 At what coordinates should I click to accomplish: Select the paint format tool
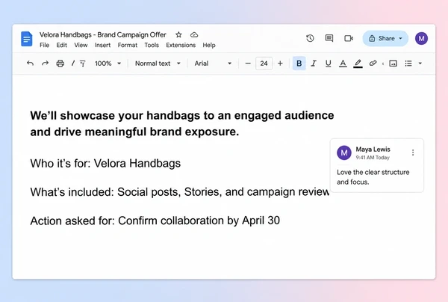82,64
